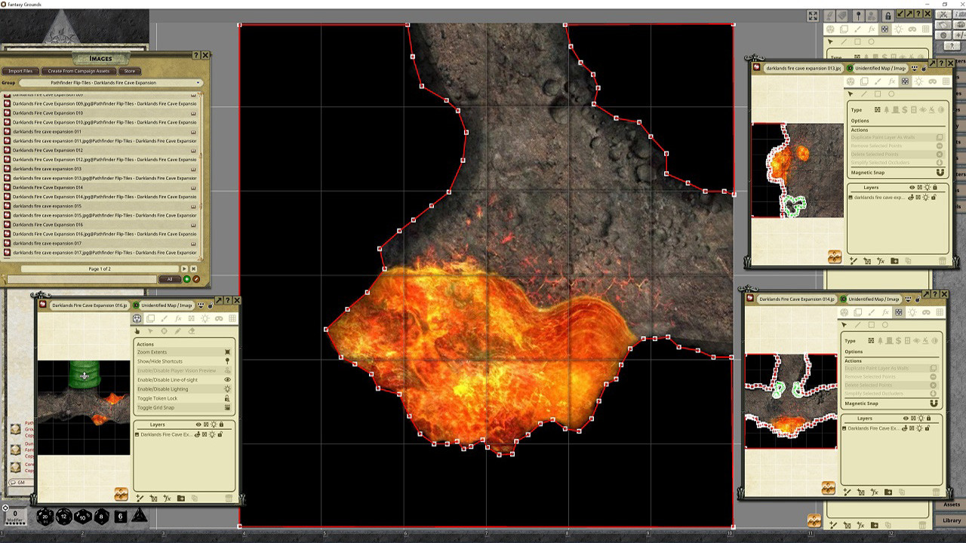Select the pointer tool in the map toolbar
Viewport: 966px width, 543px height.
[x=138, y=330]
